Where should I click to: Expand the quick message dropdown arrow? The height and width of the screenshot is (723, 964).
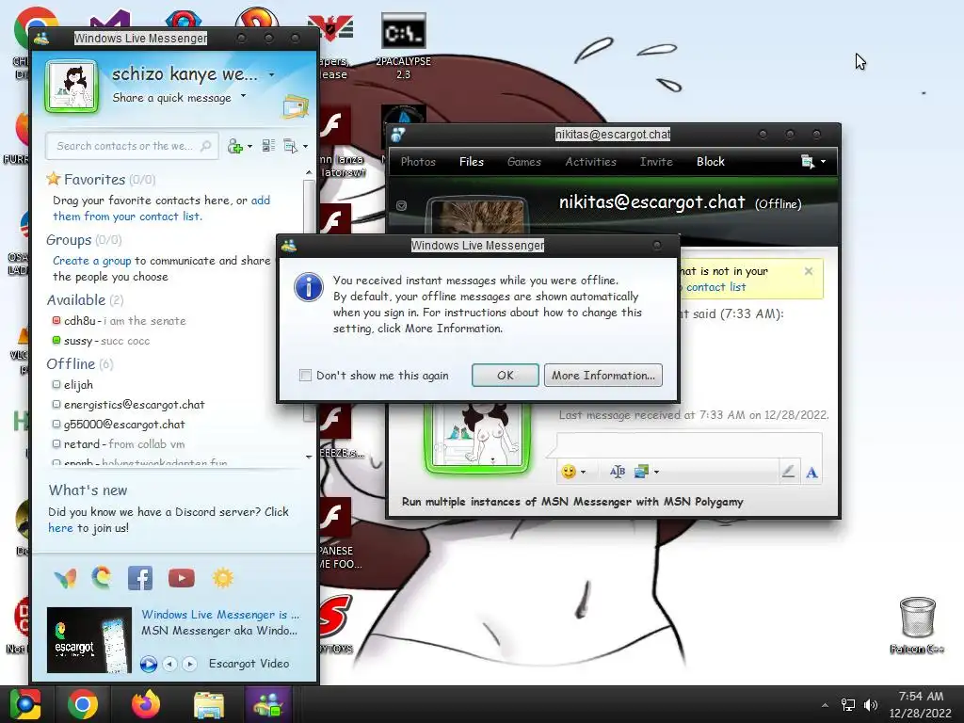point(244,95)
